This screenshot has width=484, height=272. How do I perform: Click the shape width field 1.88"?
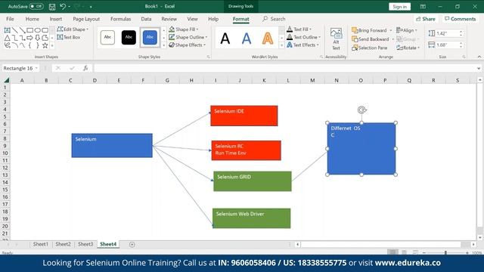[x=447, y=45]
